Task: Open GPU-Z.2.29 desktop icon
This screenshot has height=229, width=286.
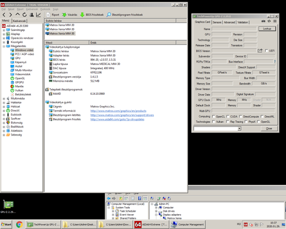Action: point(8,207)
